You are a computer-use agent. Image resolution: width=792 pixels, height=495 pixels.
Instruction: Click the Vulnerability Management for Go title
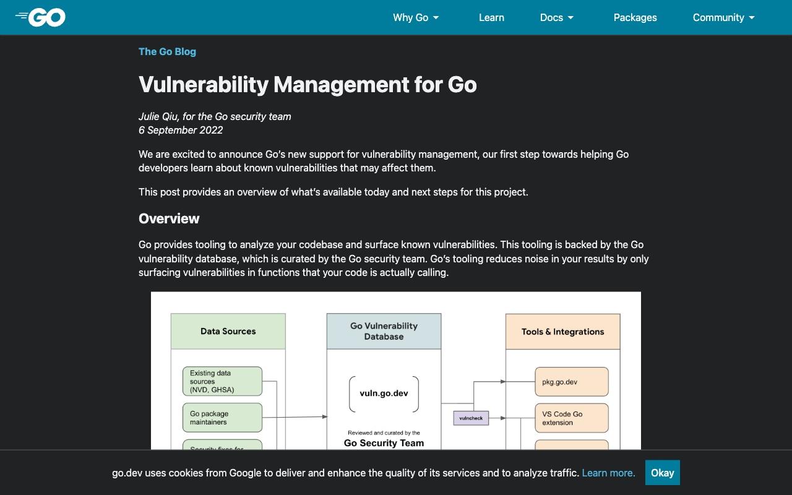pyautogui.click(x=308, y=84)
